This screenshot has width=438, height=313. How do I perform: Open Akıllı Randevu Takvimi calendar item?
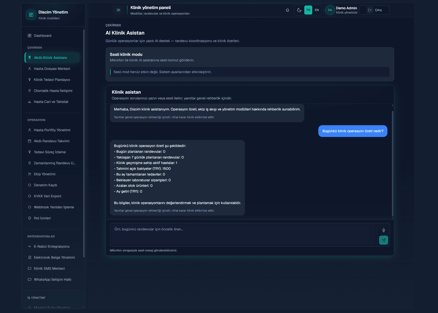point(52,141)
